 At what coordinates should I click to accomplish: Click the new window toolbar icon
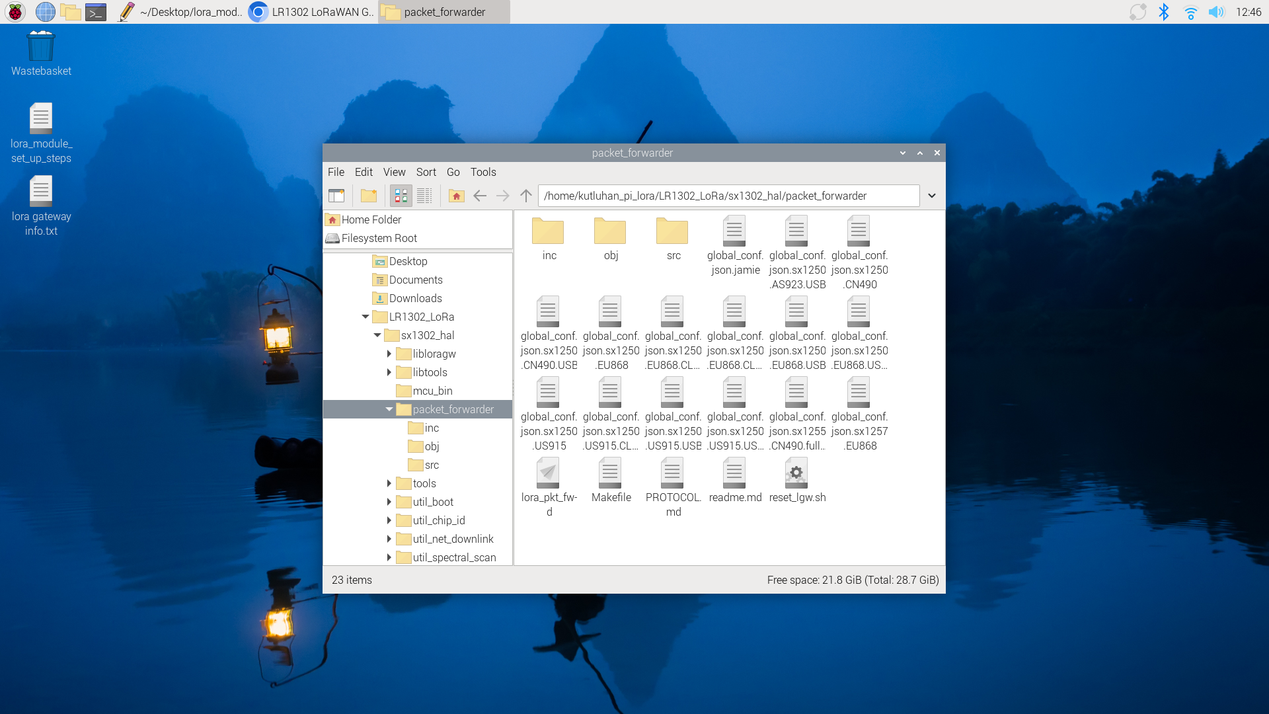pos(336,196)
